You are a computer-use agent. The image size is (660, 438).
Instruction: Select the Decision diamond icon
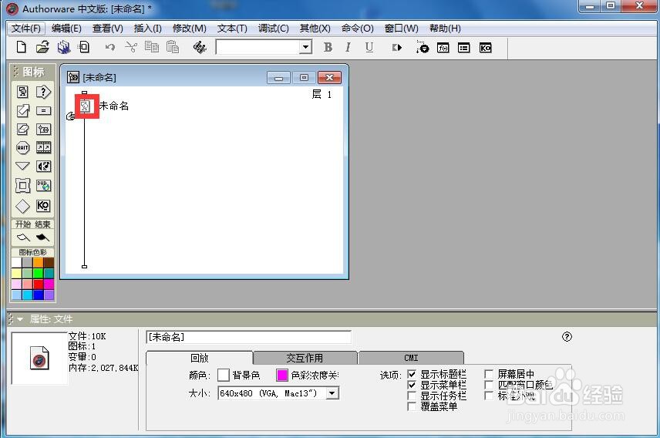point(22,206)
